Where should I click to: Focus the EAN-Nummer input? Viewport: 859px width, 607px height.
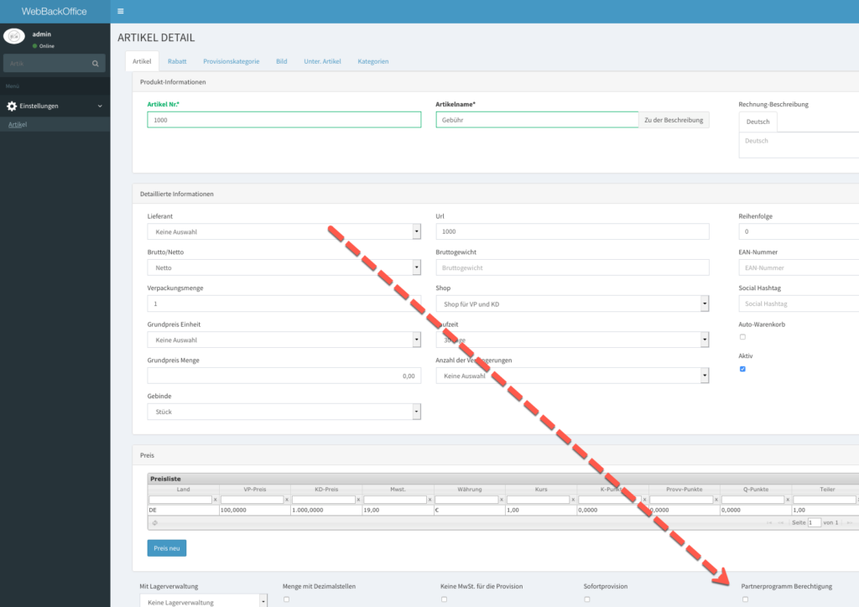(x=799, y=267)
